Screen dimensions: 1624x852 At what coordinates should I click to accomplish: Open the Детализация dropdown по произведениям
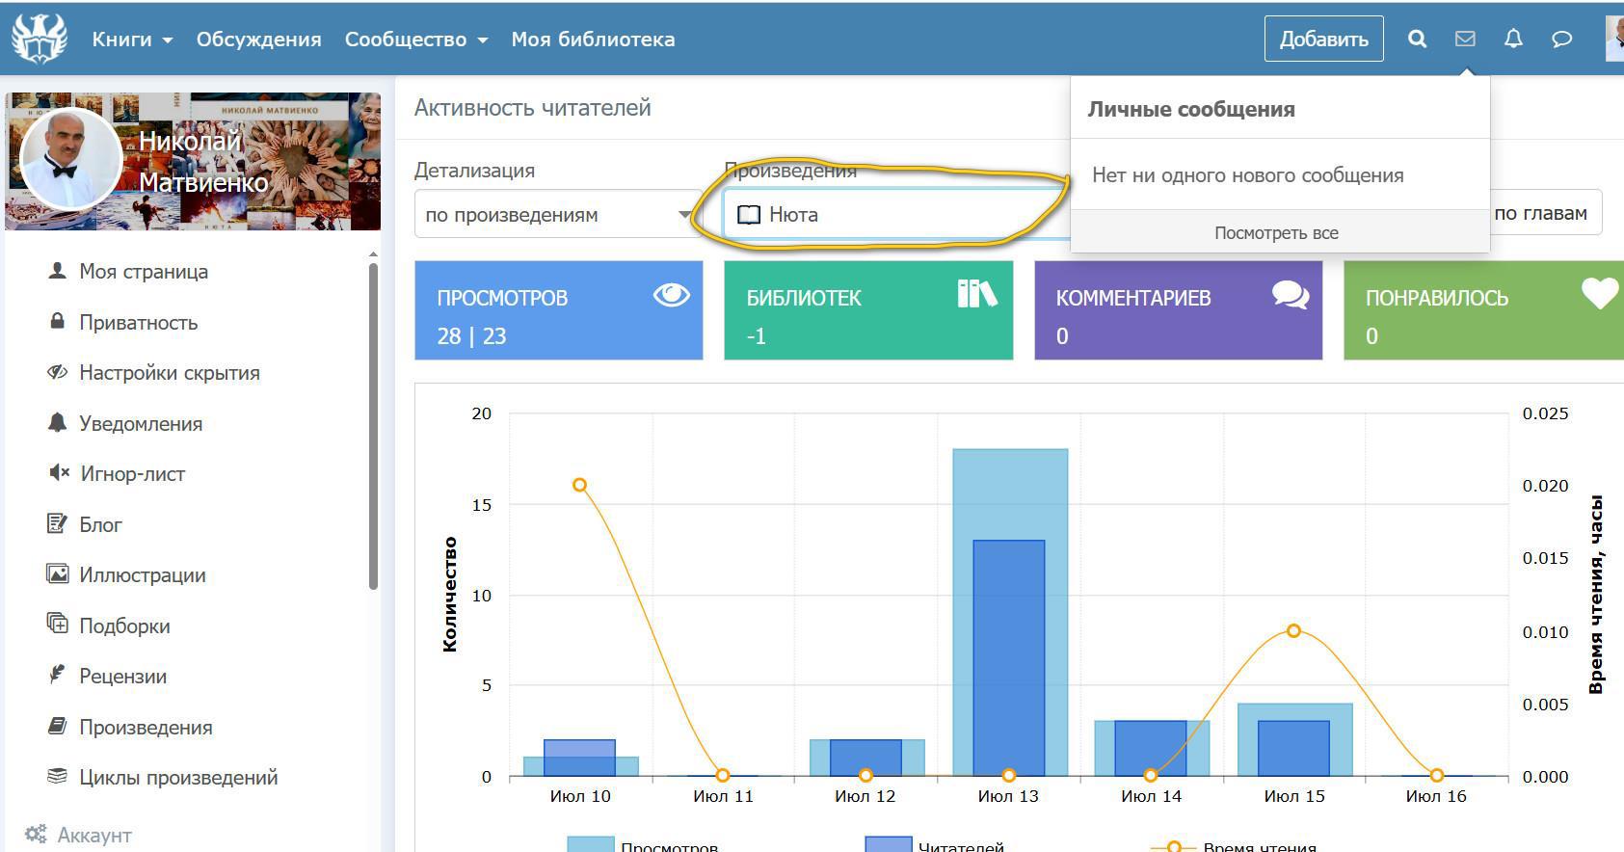point(557,215)
